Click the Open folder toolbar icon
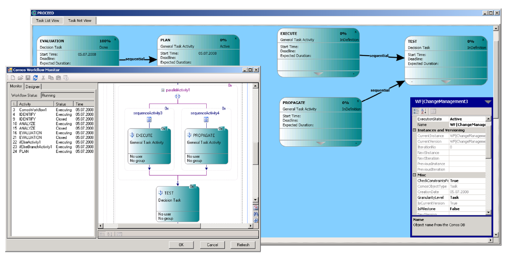Screen dimensions: 513x255 21,78
